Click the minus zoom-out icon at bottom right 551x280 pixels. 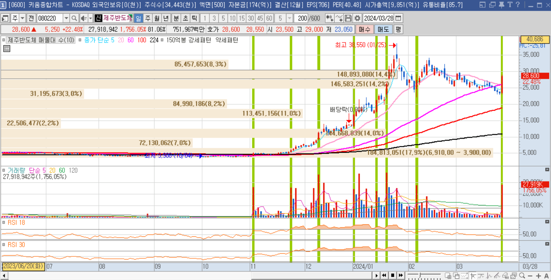pos(531,275)
